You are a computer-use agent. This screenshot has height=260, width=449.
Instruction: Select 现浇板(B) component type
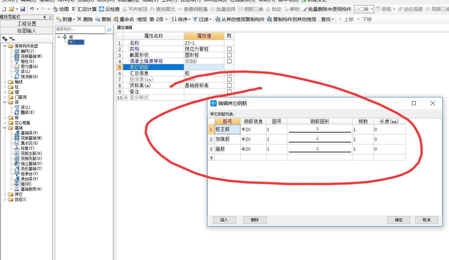pyautogui.click(x=26, y=77)
